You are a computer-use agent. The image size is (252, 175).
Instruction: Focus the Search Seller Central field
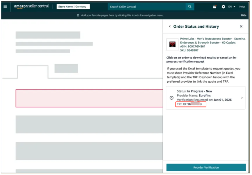[147, 7]
